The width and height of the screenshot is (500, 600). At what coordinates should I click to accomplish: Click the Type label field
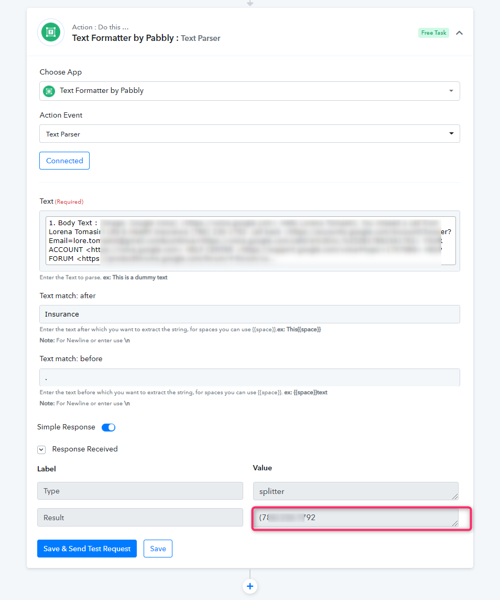pos(140,491)
